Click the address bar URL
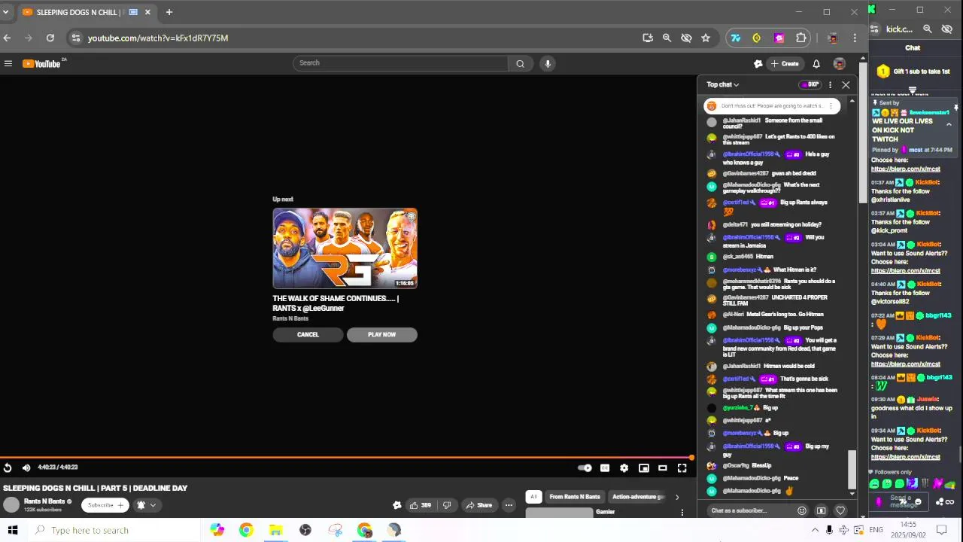 (x=158, y=38)
